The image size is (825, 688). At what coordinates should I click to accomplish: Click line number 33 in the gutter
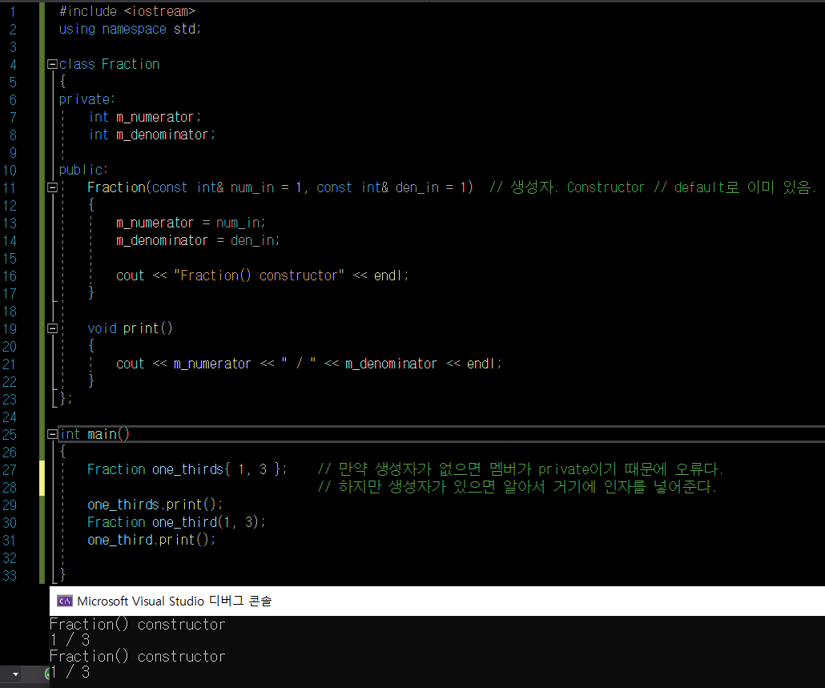[x=10, y=575]
